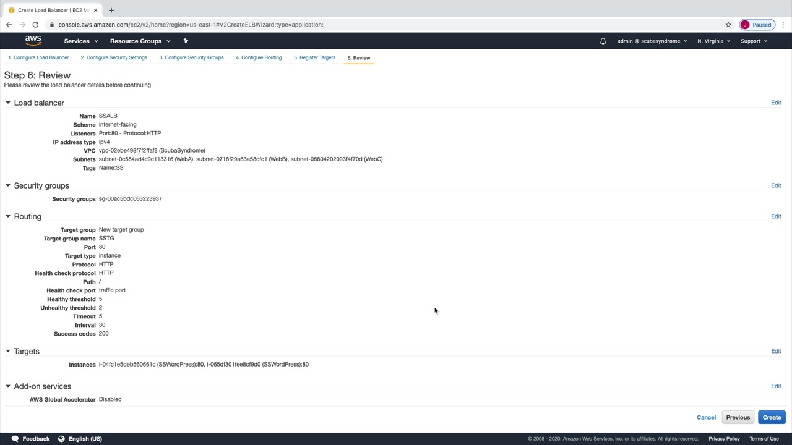Image resolution: width=792 pixels, height=445 pixels.
Task: Go to step 4 Configure Routing
Action: pyautogui.click(x=259, y=57)
